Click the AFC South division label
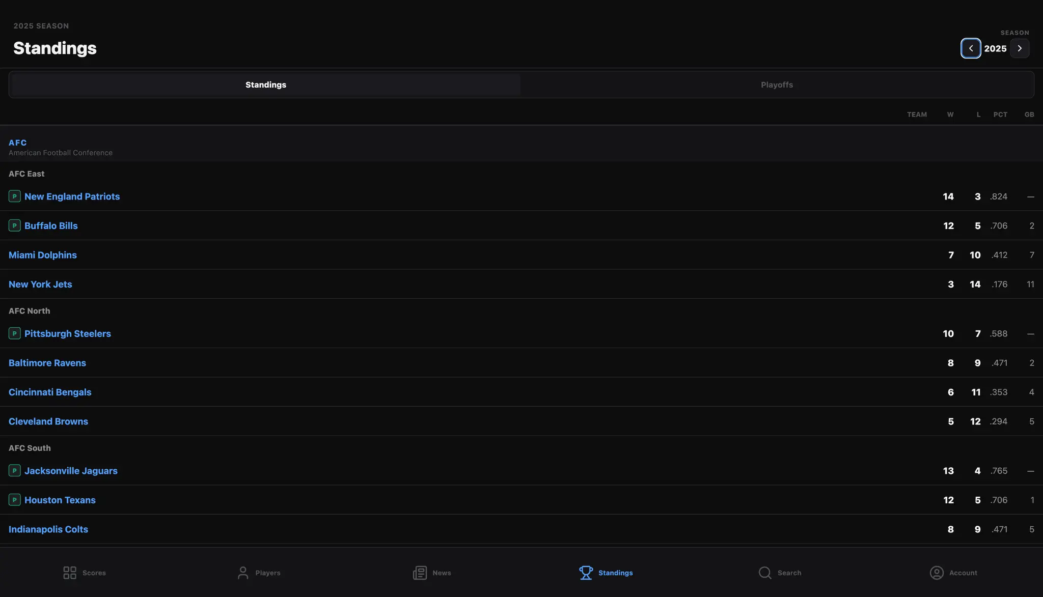 [30, 448]
